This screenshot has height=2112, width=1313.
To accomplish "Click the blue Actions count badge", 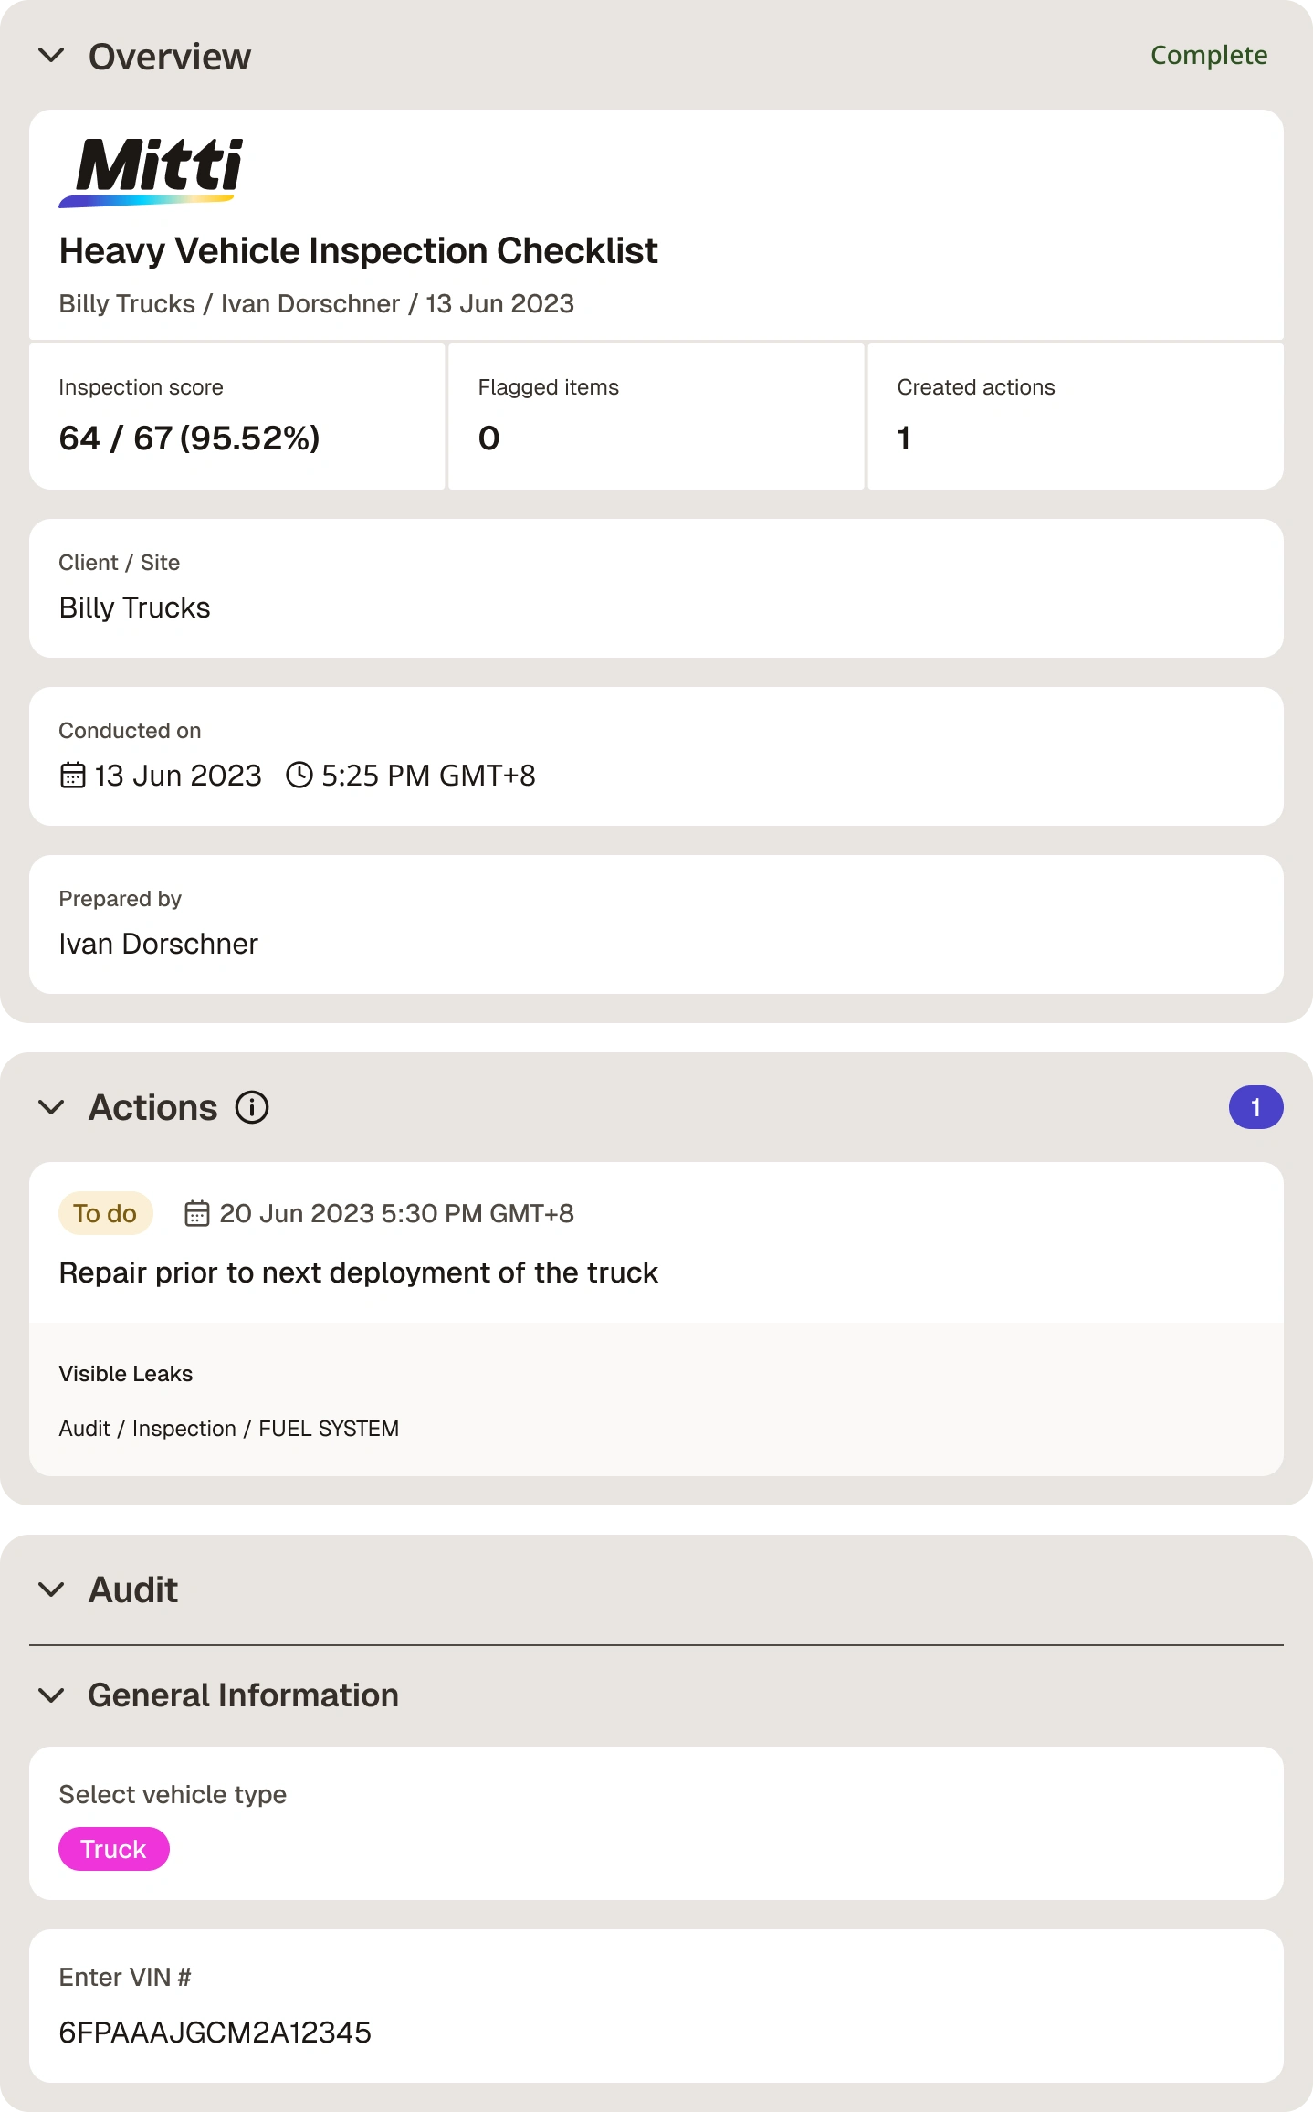I will (1255, 1107).
